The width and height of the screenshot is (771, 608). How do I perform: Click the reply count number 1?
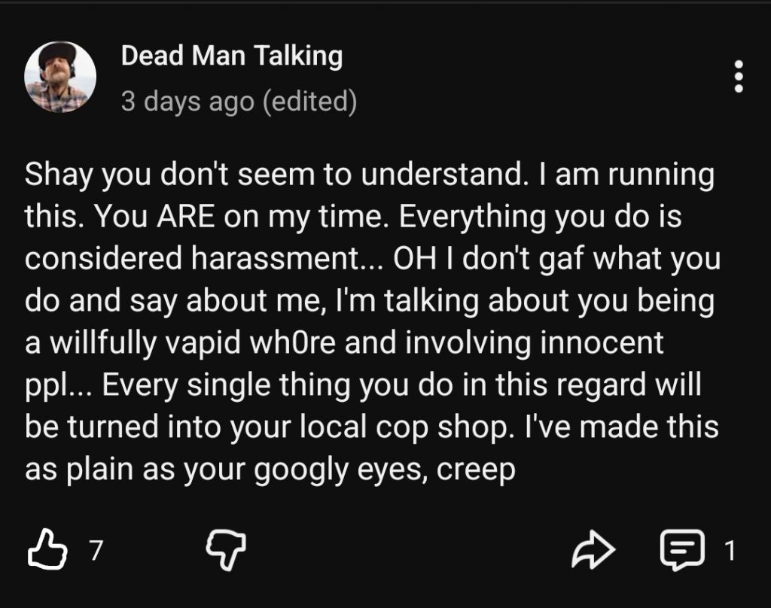point(728,552)
